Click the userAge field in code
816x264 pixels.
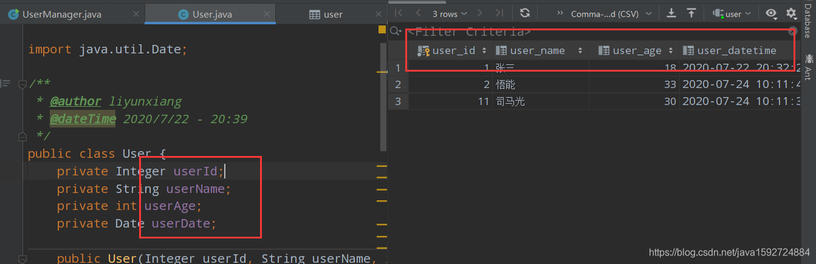(x=170, y=206)
